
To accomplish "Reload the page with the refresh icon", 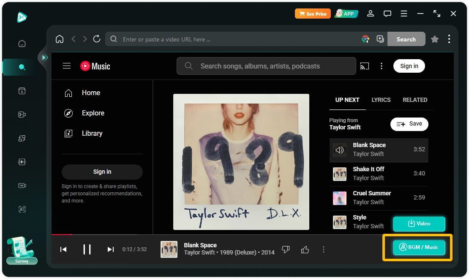I will (97, 39).
